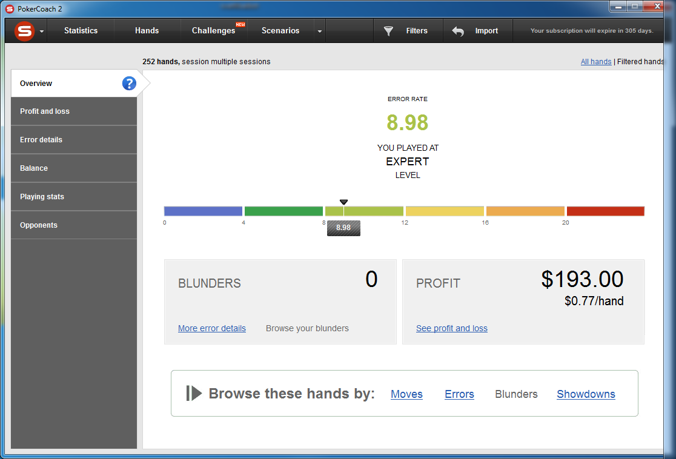Viewport: 676px width, 459px height.
Task: Click the Blunders count 0
Action: [x=372, y=279]
